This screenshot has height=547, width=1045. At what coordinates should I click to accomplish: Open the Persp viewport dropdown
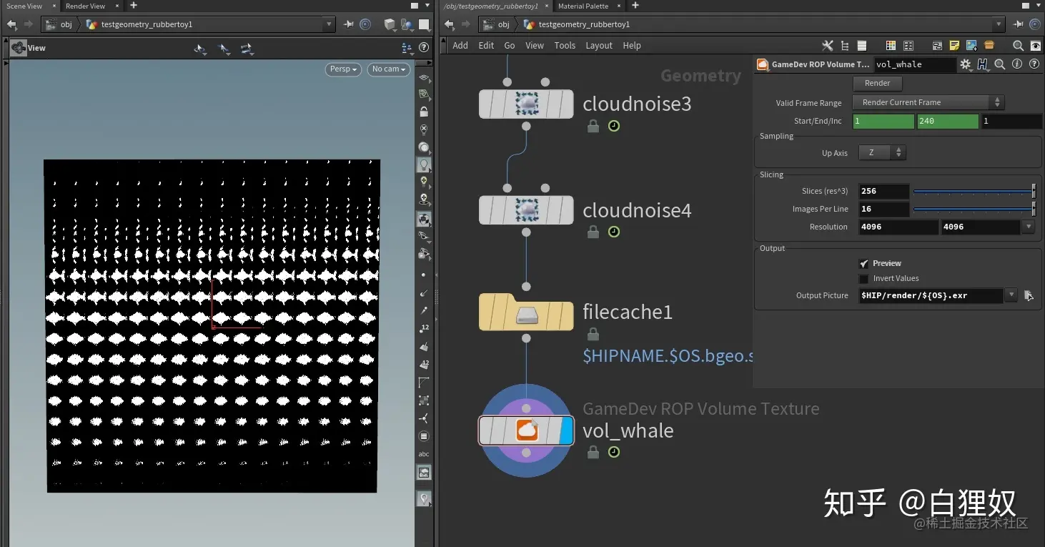[343, 69]
